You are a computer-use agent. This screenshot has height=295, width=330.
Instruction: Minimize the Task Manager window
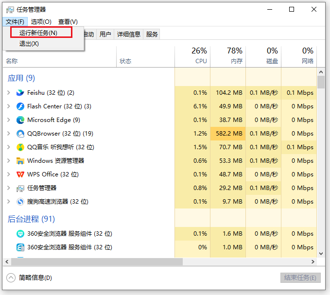click(x=270, y=9)
